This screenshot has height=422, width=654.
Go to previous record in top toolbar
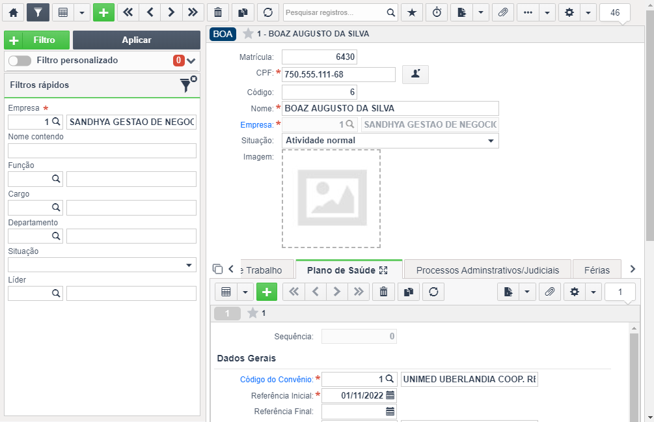[150, 12]
